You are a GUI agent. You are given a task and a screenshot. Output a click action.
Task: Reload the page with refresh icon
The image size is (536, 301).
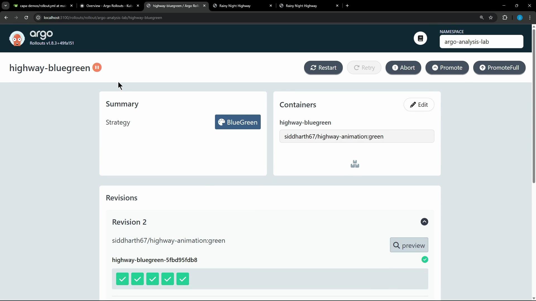click(26, 18)
